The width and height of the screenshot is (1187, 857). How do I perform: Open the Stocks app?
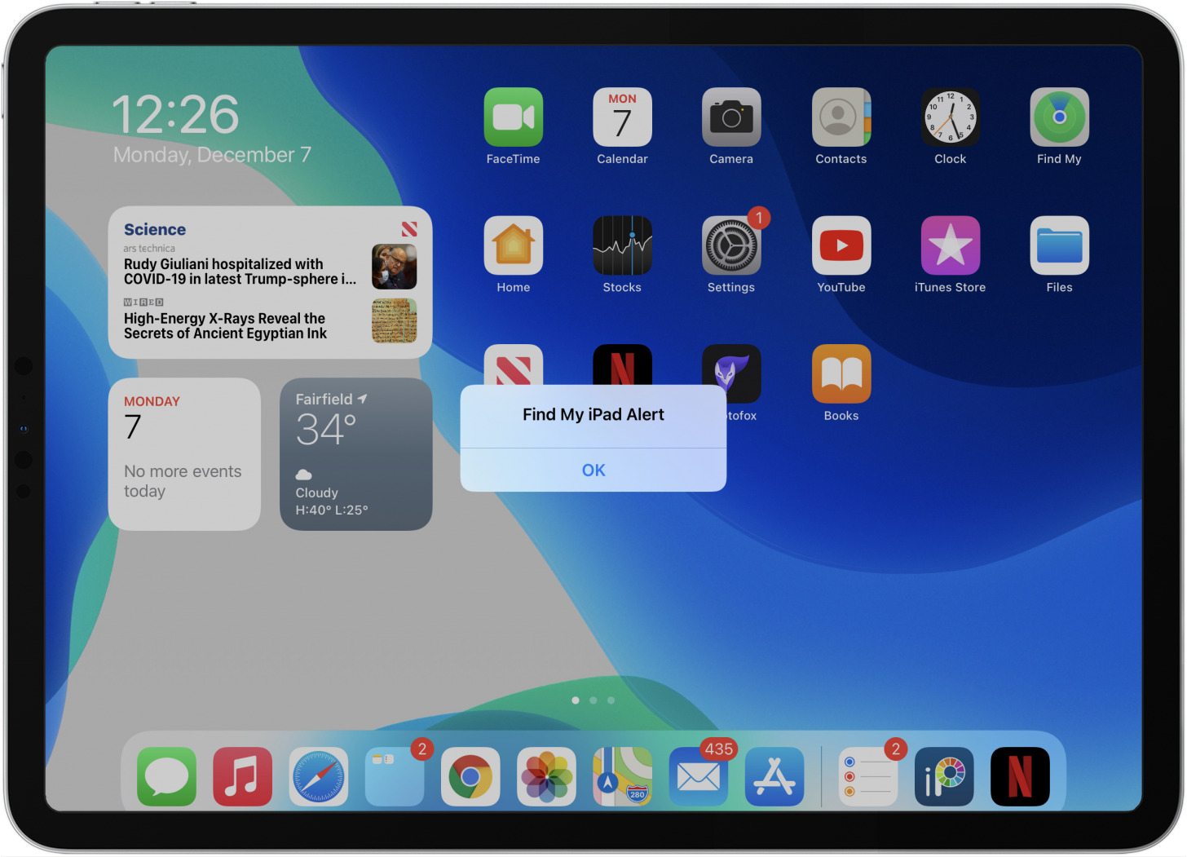(622, 245)
